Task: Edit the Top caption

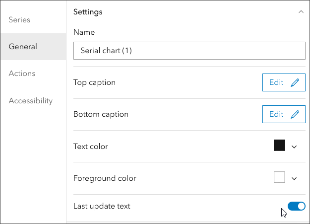Action: (276, 82)
